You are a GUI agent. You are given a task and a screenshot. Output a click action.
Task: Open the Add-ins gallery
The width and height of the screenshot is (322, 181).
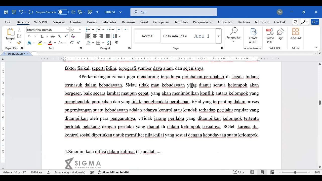pyautogui.click(x=296, y=34)
